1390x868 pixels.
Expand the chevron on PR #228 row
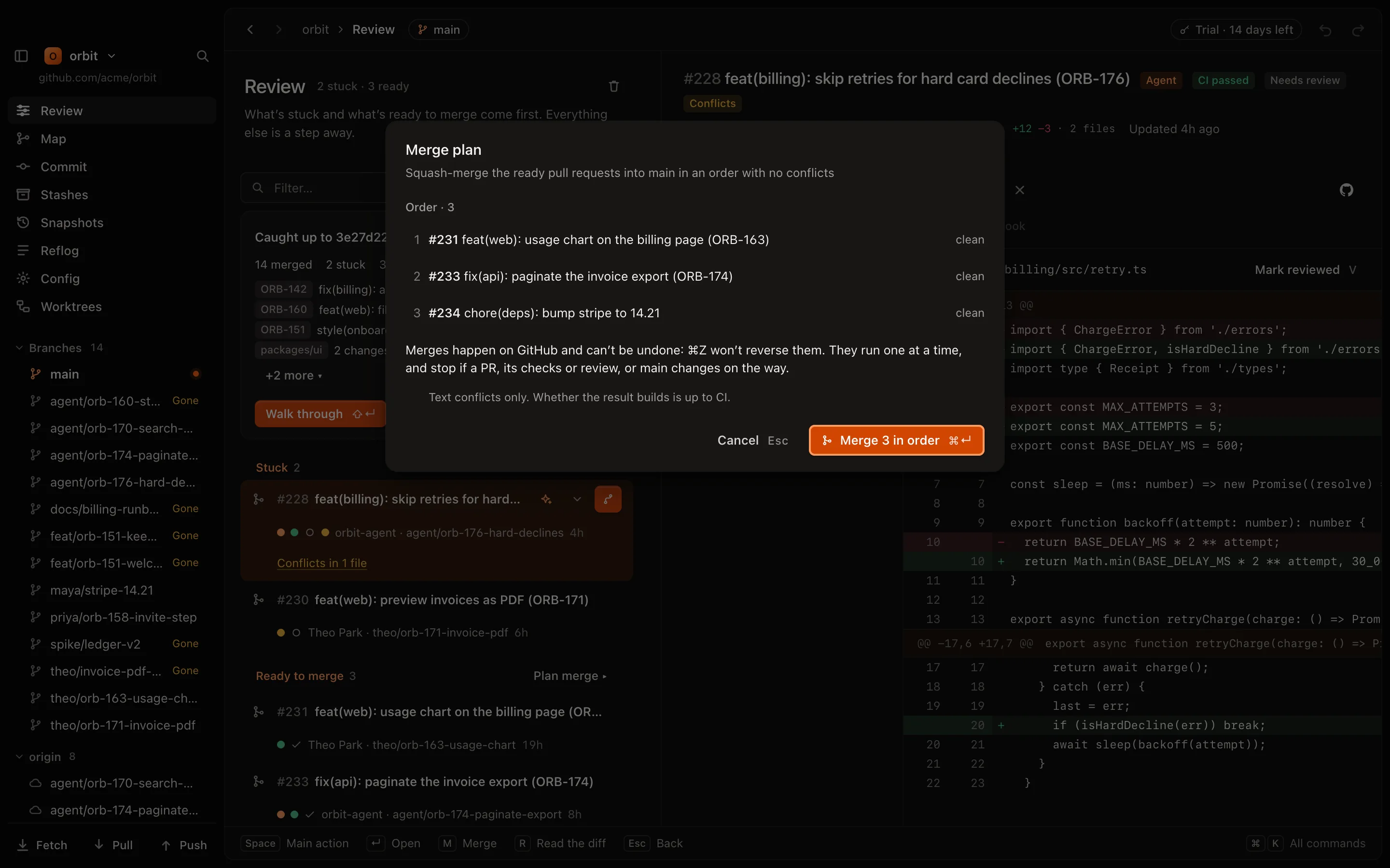click(577, 500)
